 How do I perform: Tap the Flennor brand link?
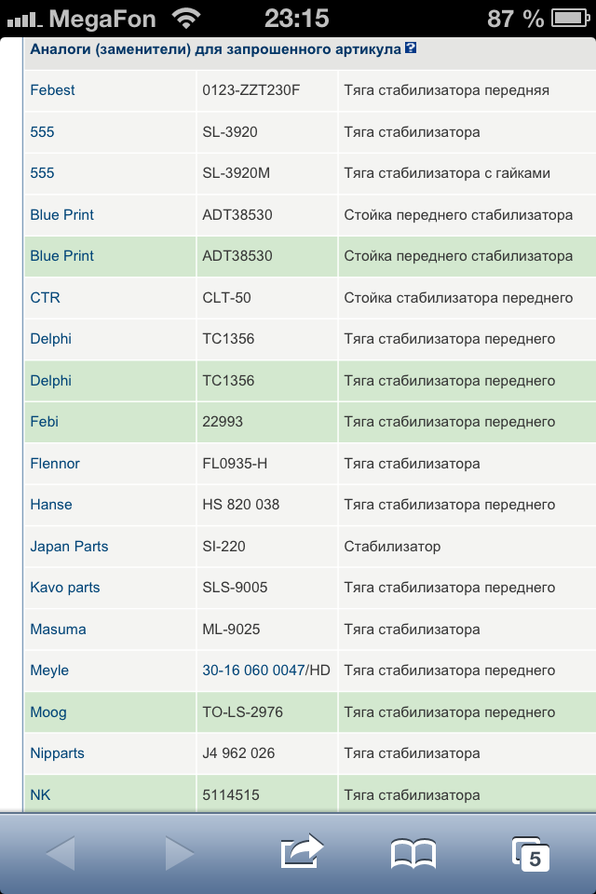(x=55, y=464)
